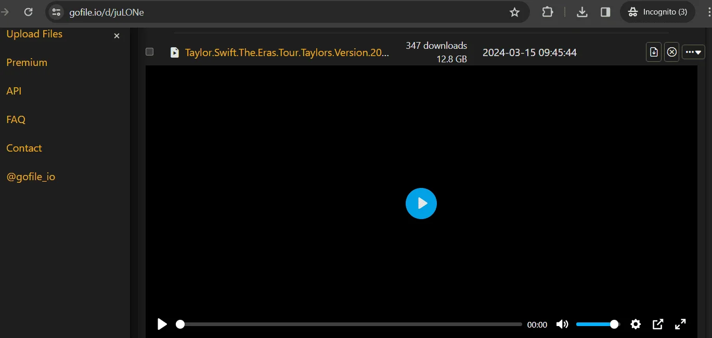
Task: Open the Incognito (3) profile button
Action: [x=658, y=12]
